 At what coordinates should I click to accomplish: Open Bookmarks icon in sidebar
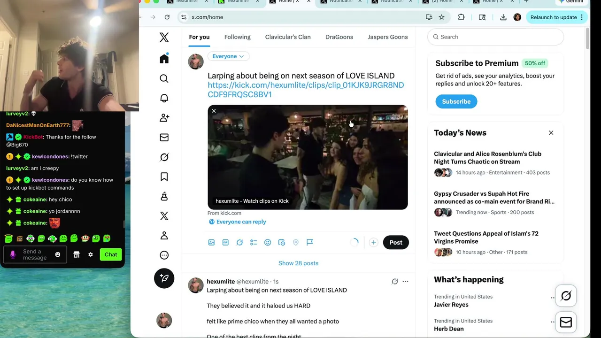164,177
